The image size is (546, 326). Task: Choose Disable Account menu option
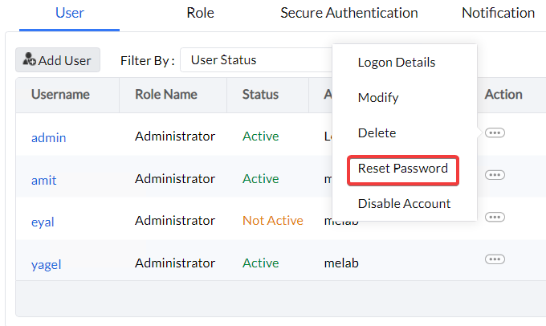(404, 204)
